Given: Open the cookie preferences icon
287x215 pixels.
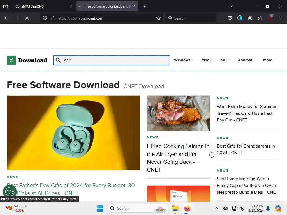Looking at the screenshot, I should tap(10, 191).
